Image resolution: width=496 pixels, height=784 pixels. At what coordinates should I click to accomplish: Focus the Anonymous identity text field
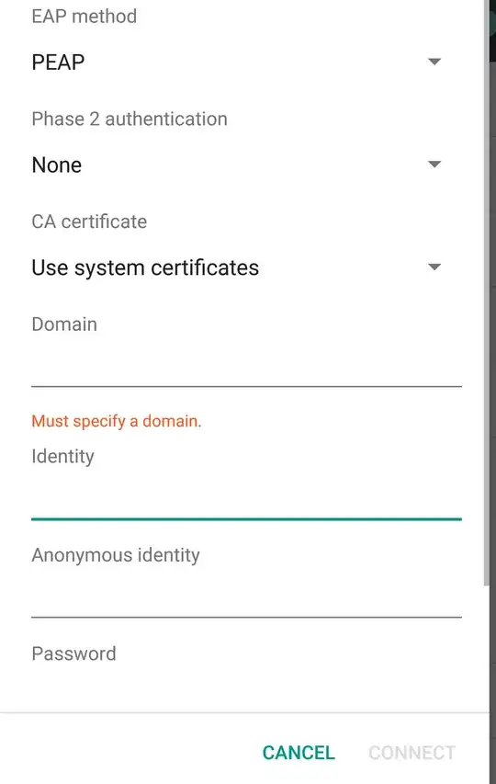pos(246,596)
